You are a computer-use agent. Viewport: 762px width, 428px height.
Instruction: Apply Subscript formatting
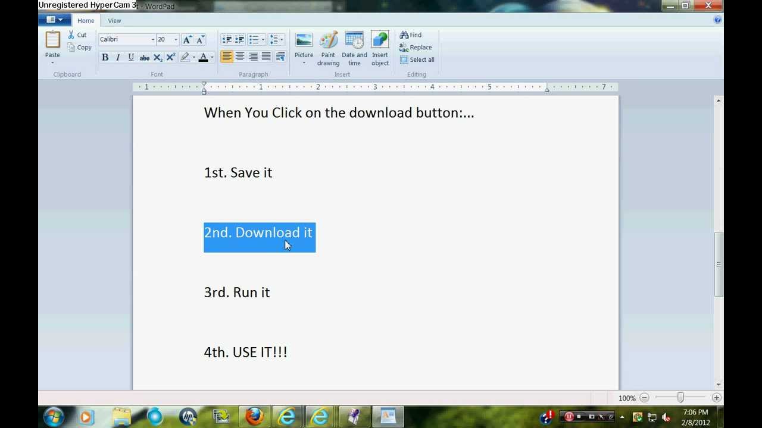[x=158, y=58]
